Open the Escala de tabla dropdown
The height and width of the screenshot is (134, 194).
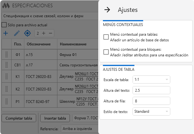151,80
